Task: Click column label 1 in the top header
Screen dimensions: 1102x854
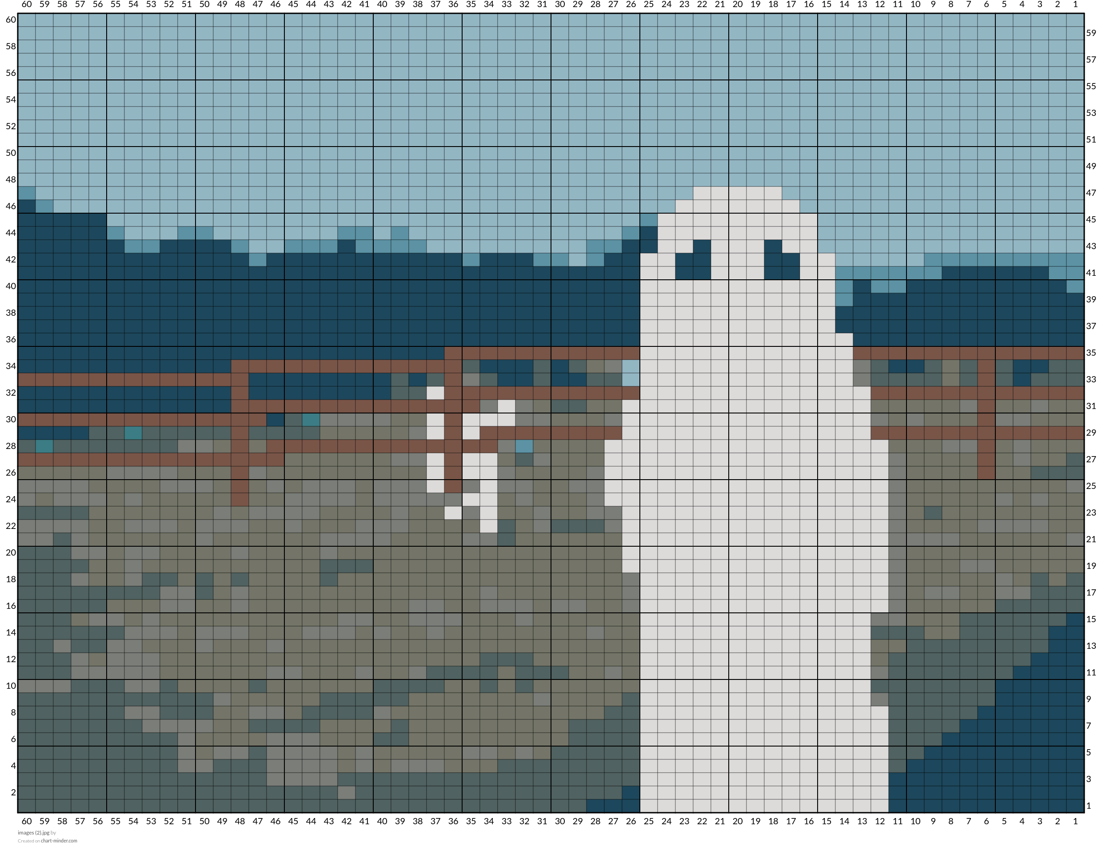Action: click(1075, 4)
